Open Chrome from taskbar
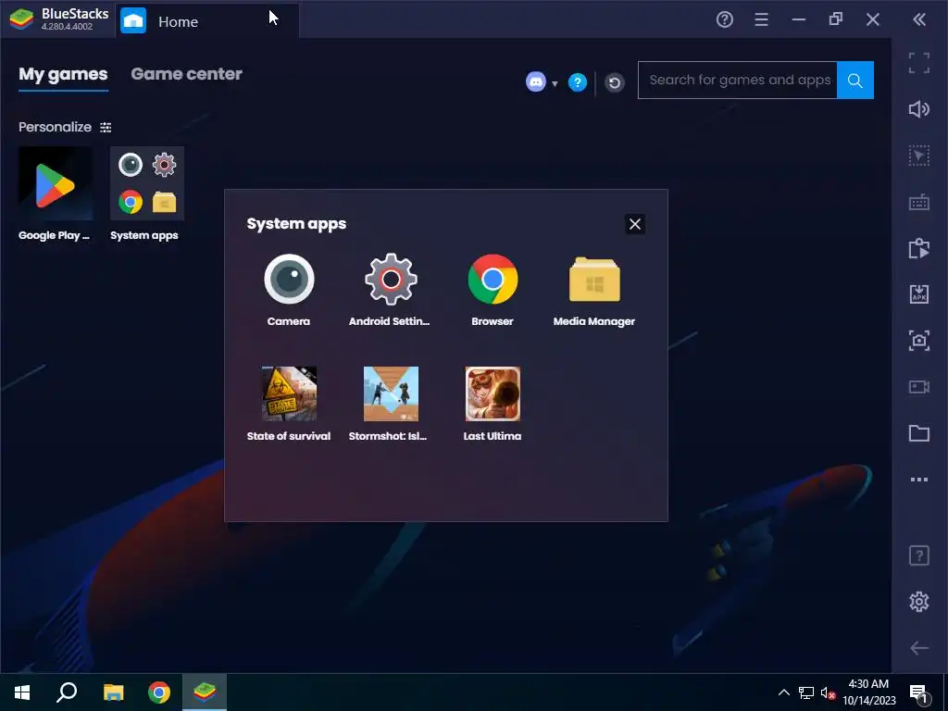Image resolution: width=948 pixels, height=711 pixels. (x=159, y=692)
